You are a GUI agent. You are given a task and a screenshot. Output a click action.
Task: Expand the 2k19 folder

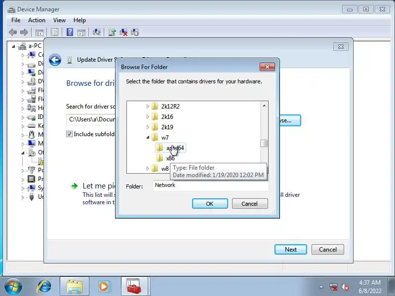(x=148, y=127)
